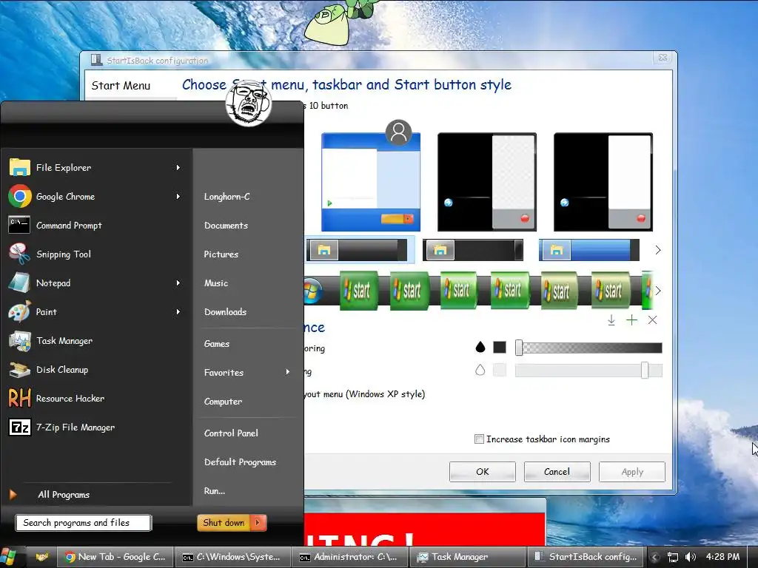Select the blue taskbar style preview
The width and height of the screenshot is (758, 568).
(588, 250)
